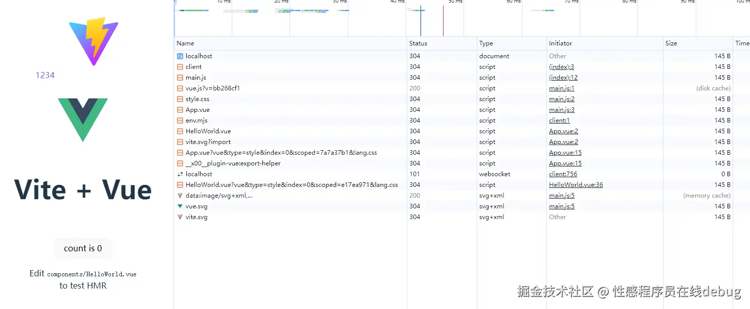Click the 'document' type cell
750x309 pixels.
(x=494, y=56)
